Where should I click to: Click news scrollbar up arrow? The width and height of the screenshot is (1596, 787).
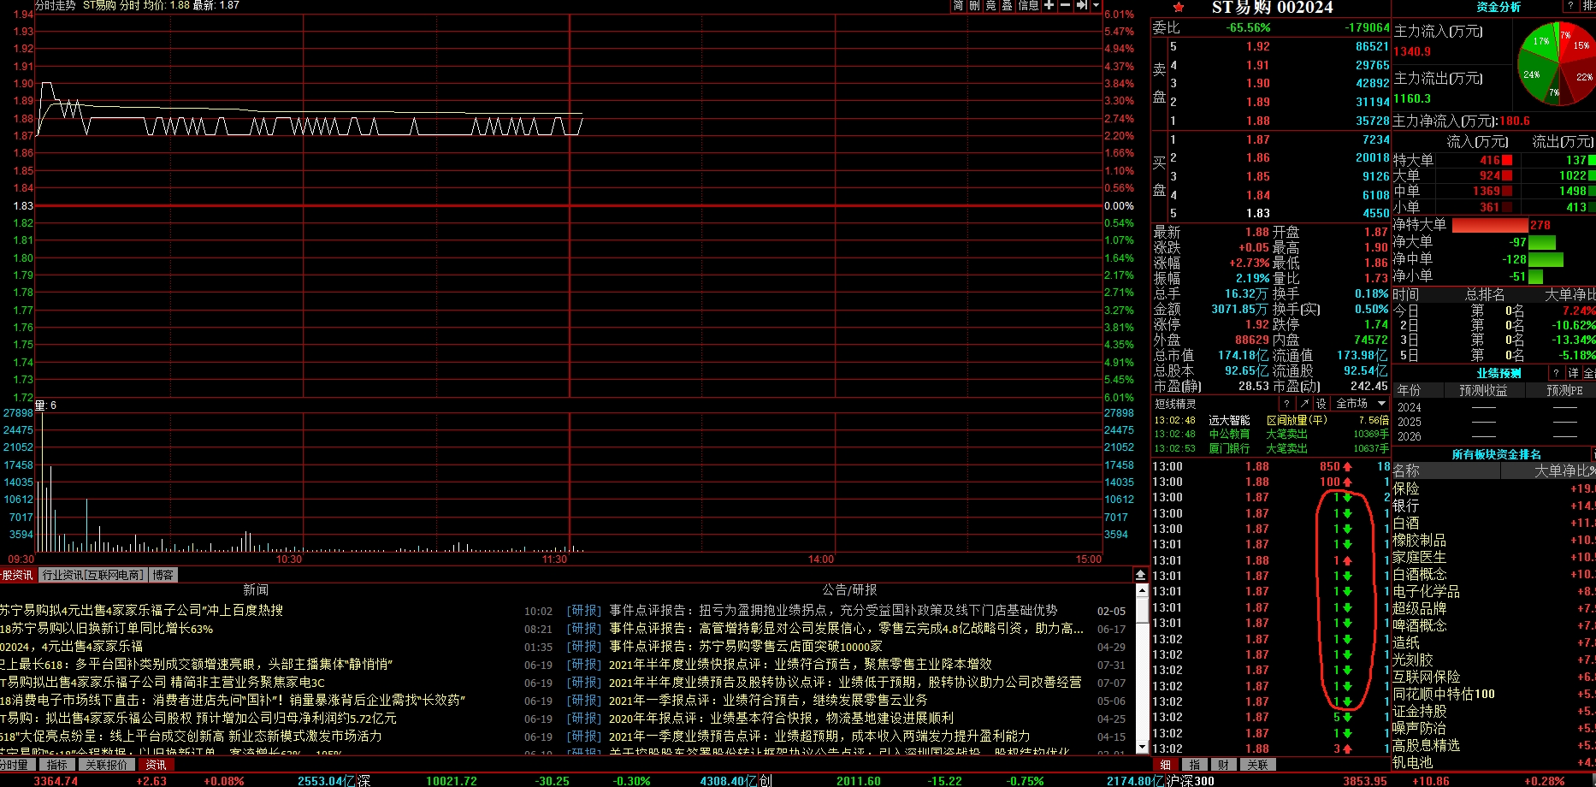(x=1141, y=590)
